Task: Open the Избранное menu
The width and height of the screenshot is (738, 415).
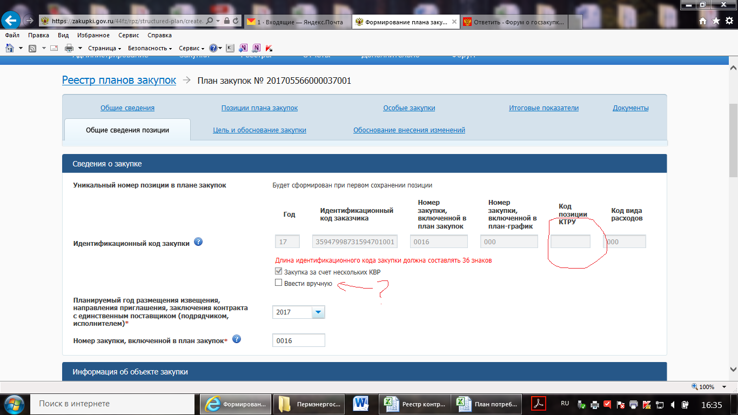Action: click(x=93, y=35)
